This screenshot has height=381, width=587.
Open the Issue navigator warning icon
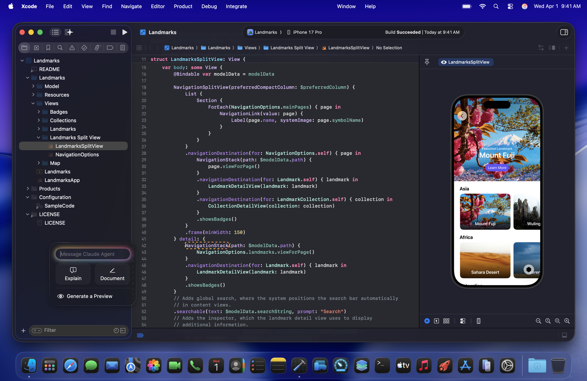pyautogui.click(x=72, y=48)
